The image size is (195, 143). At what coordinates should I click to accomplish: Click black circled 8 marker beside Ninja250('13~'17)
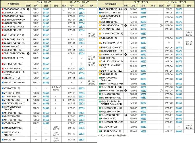pos(126,115)
